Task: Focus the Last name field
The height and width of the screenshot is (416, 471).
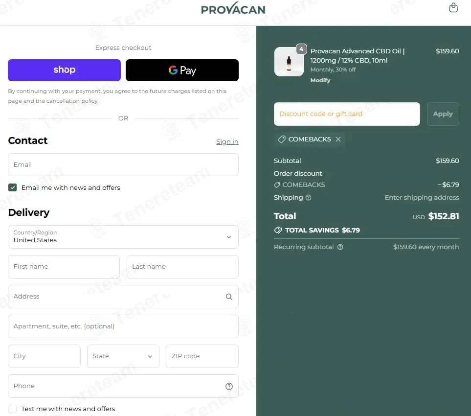Action: (182, 267)
